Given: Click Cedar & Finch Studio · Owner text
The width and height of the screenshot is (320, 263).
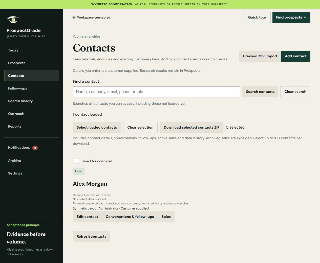Looking at the screenshot, I should (92, 195).
